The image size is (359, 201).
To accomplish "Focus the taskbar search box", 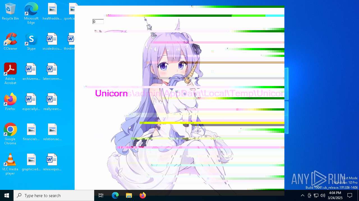I will coord(54,195).
